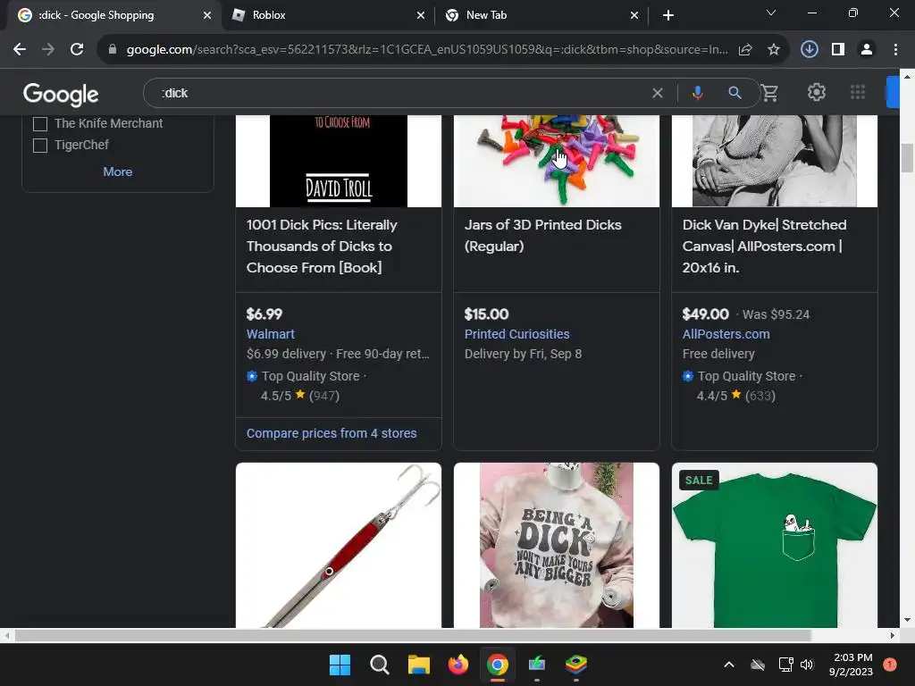The width and height of the screenshot is (915, 686).
Task: Start voice search with microphone
Action: (697, 93)
